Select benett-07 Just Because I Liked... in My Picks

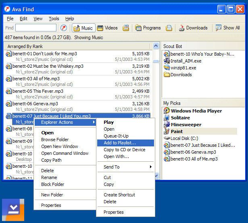200,145
